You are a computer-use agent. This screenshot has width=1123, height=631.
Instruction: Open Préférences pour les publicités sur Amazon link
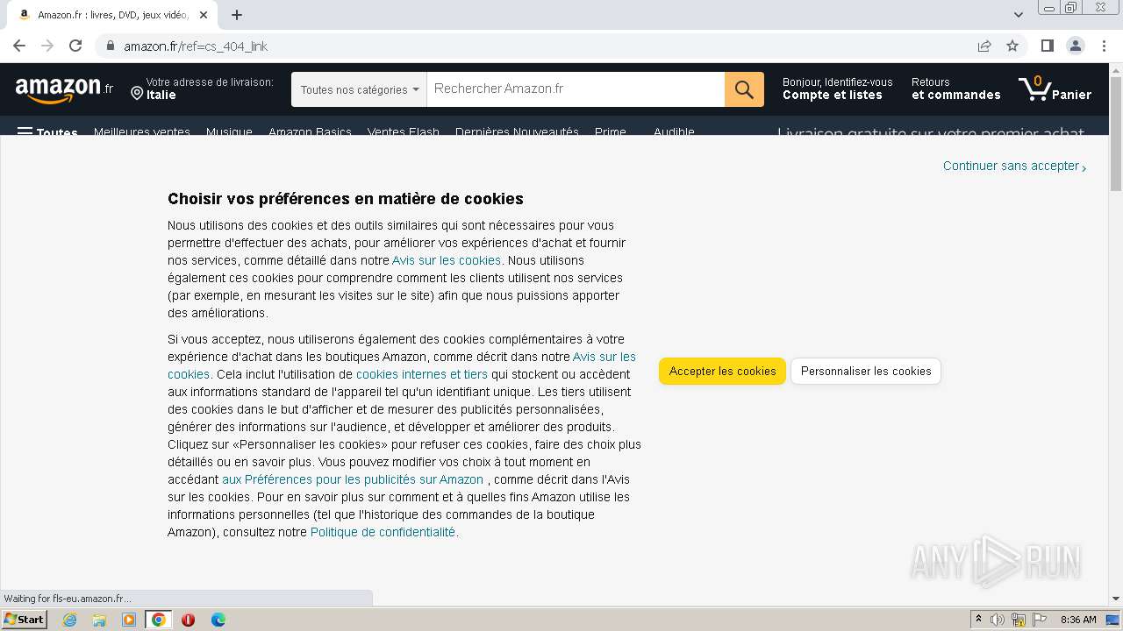click(353, 479)
